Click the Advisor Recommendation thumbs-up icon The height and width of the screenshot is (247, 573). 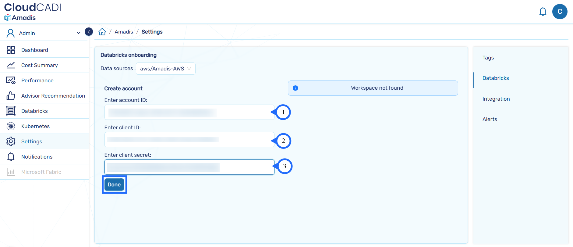pyautogui.click(x=11, y=96)
